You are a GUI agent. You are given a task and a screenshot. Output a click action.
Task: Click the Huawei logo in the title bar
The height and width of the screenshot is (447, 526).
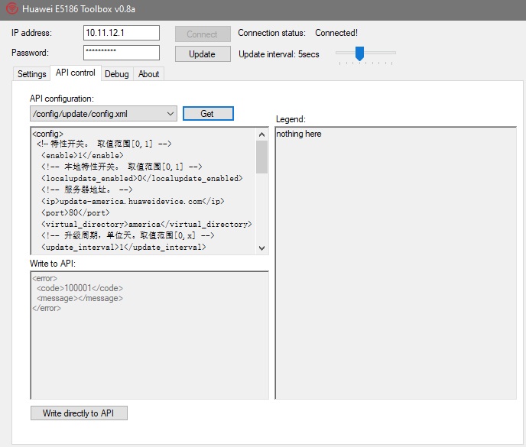11,9
